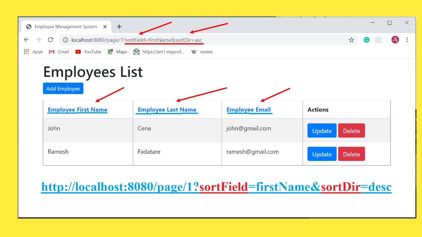Reload the page with the refresh icon
Screen dimensions: 422x237
[50, 39]
